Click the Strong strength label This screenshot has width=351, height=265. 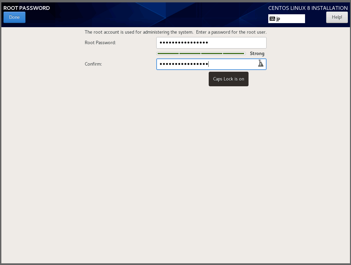[257, 54]
